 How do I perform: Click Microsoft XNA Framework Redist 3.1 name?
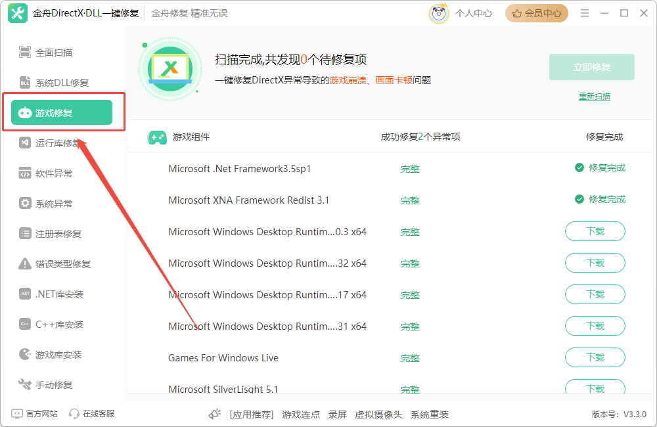[248, 200]
